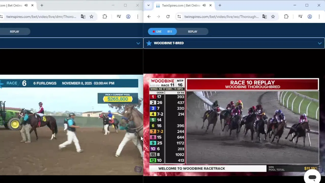The height and width of the screenshot is (183, 325).
Task: Open a new tab in left browser window
Action: pos(42,5)
